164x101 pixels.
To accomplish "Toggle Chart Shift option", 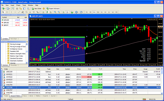I will point(67,12).
